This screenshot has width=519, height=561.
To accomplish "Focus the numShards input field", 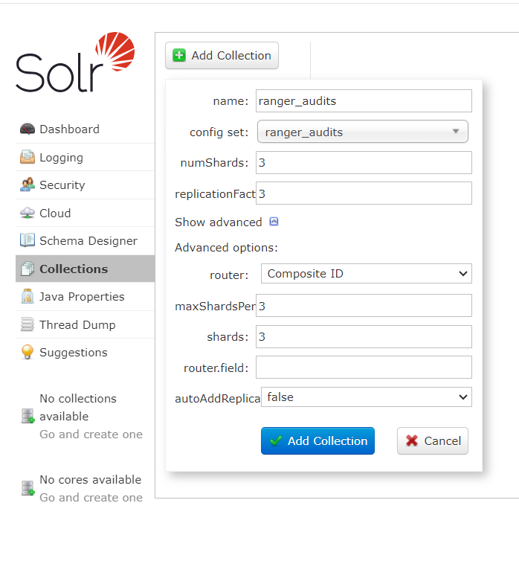I will 364,162.
